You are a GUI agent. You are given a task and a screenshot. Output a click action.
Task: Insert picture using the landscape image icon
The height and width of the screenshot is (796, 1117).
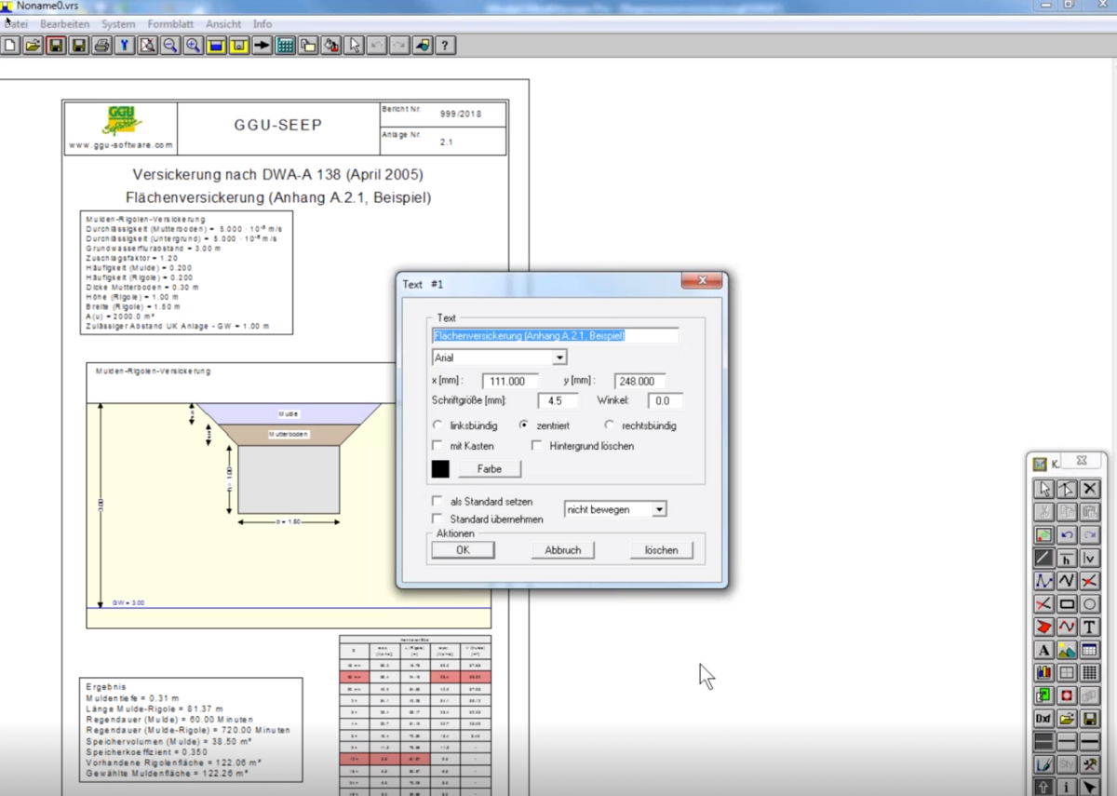pos(1067,651)
